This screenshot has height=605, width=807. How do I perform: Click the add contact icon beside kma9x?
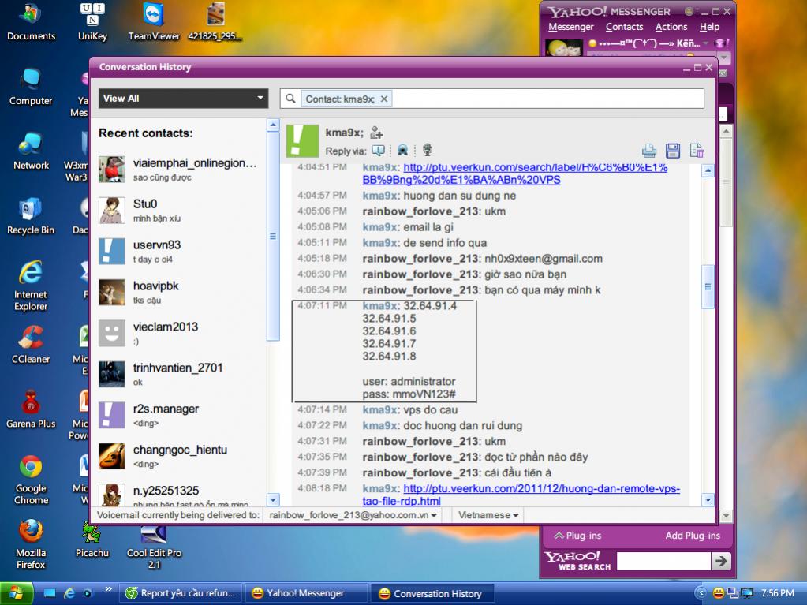pyautogui.click(x=376, y=133)
